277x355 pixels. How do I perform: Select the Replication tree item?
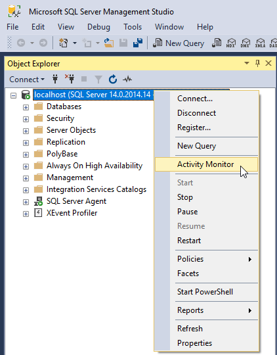tap(66, 142)
